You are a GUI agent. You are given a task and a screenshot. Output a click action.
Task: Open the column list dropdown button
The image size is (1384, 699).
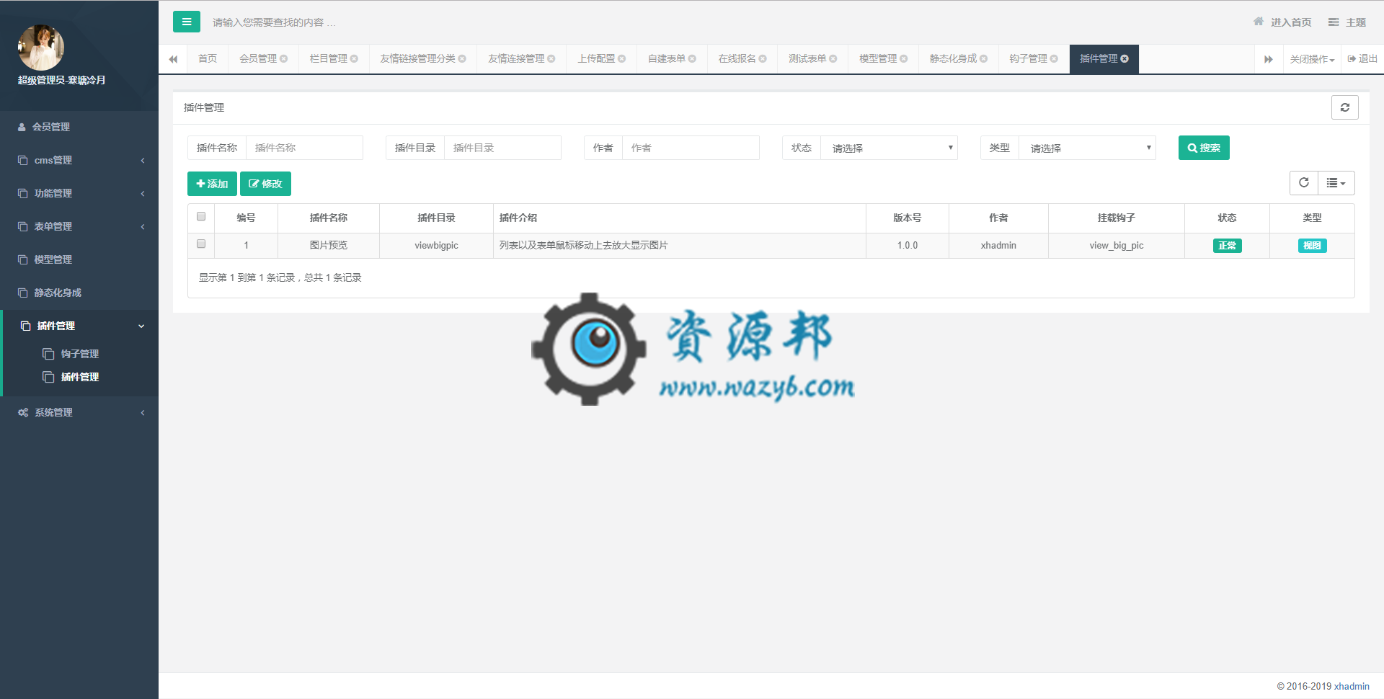pos(1336,183)
